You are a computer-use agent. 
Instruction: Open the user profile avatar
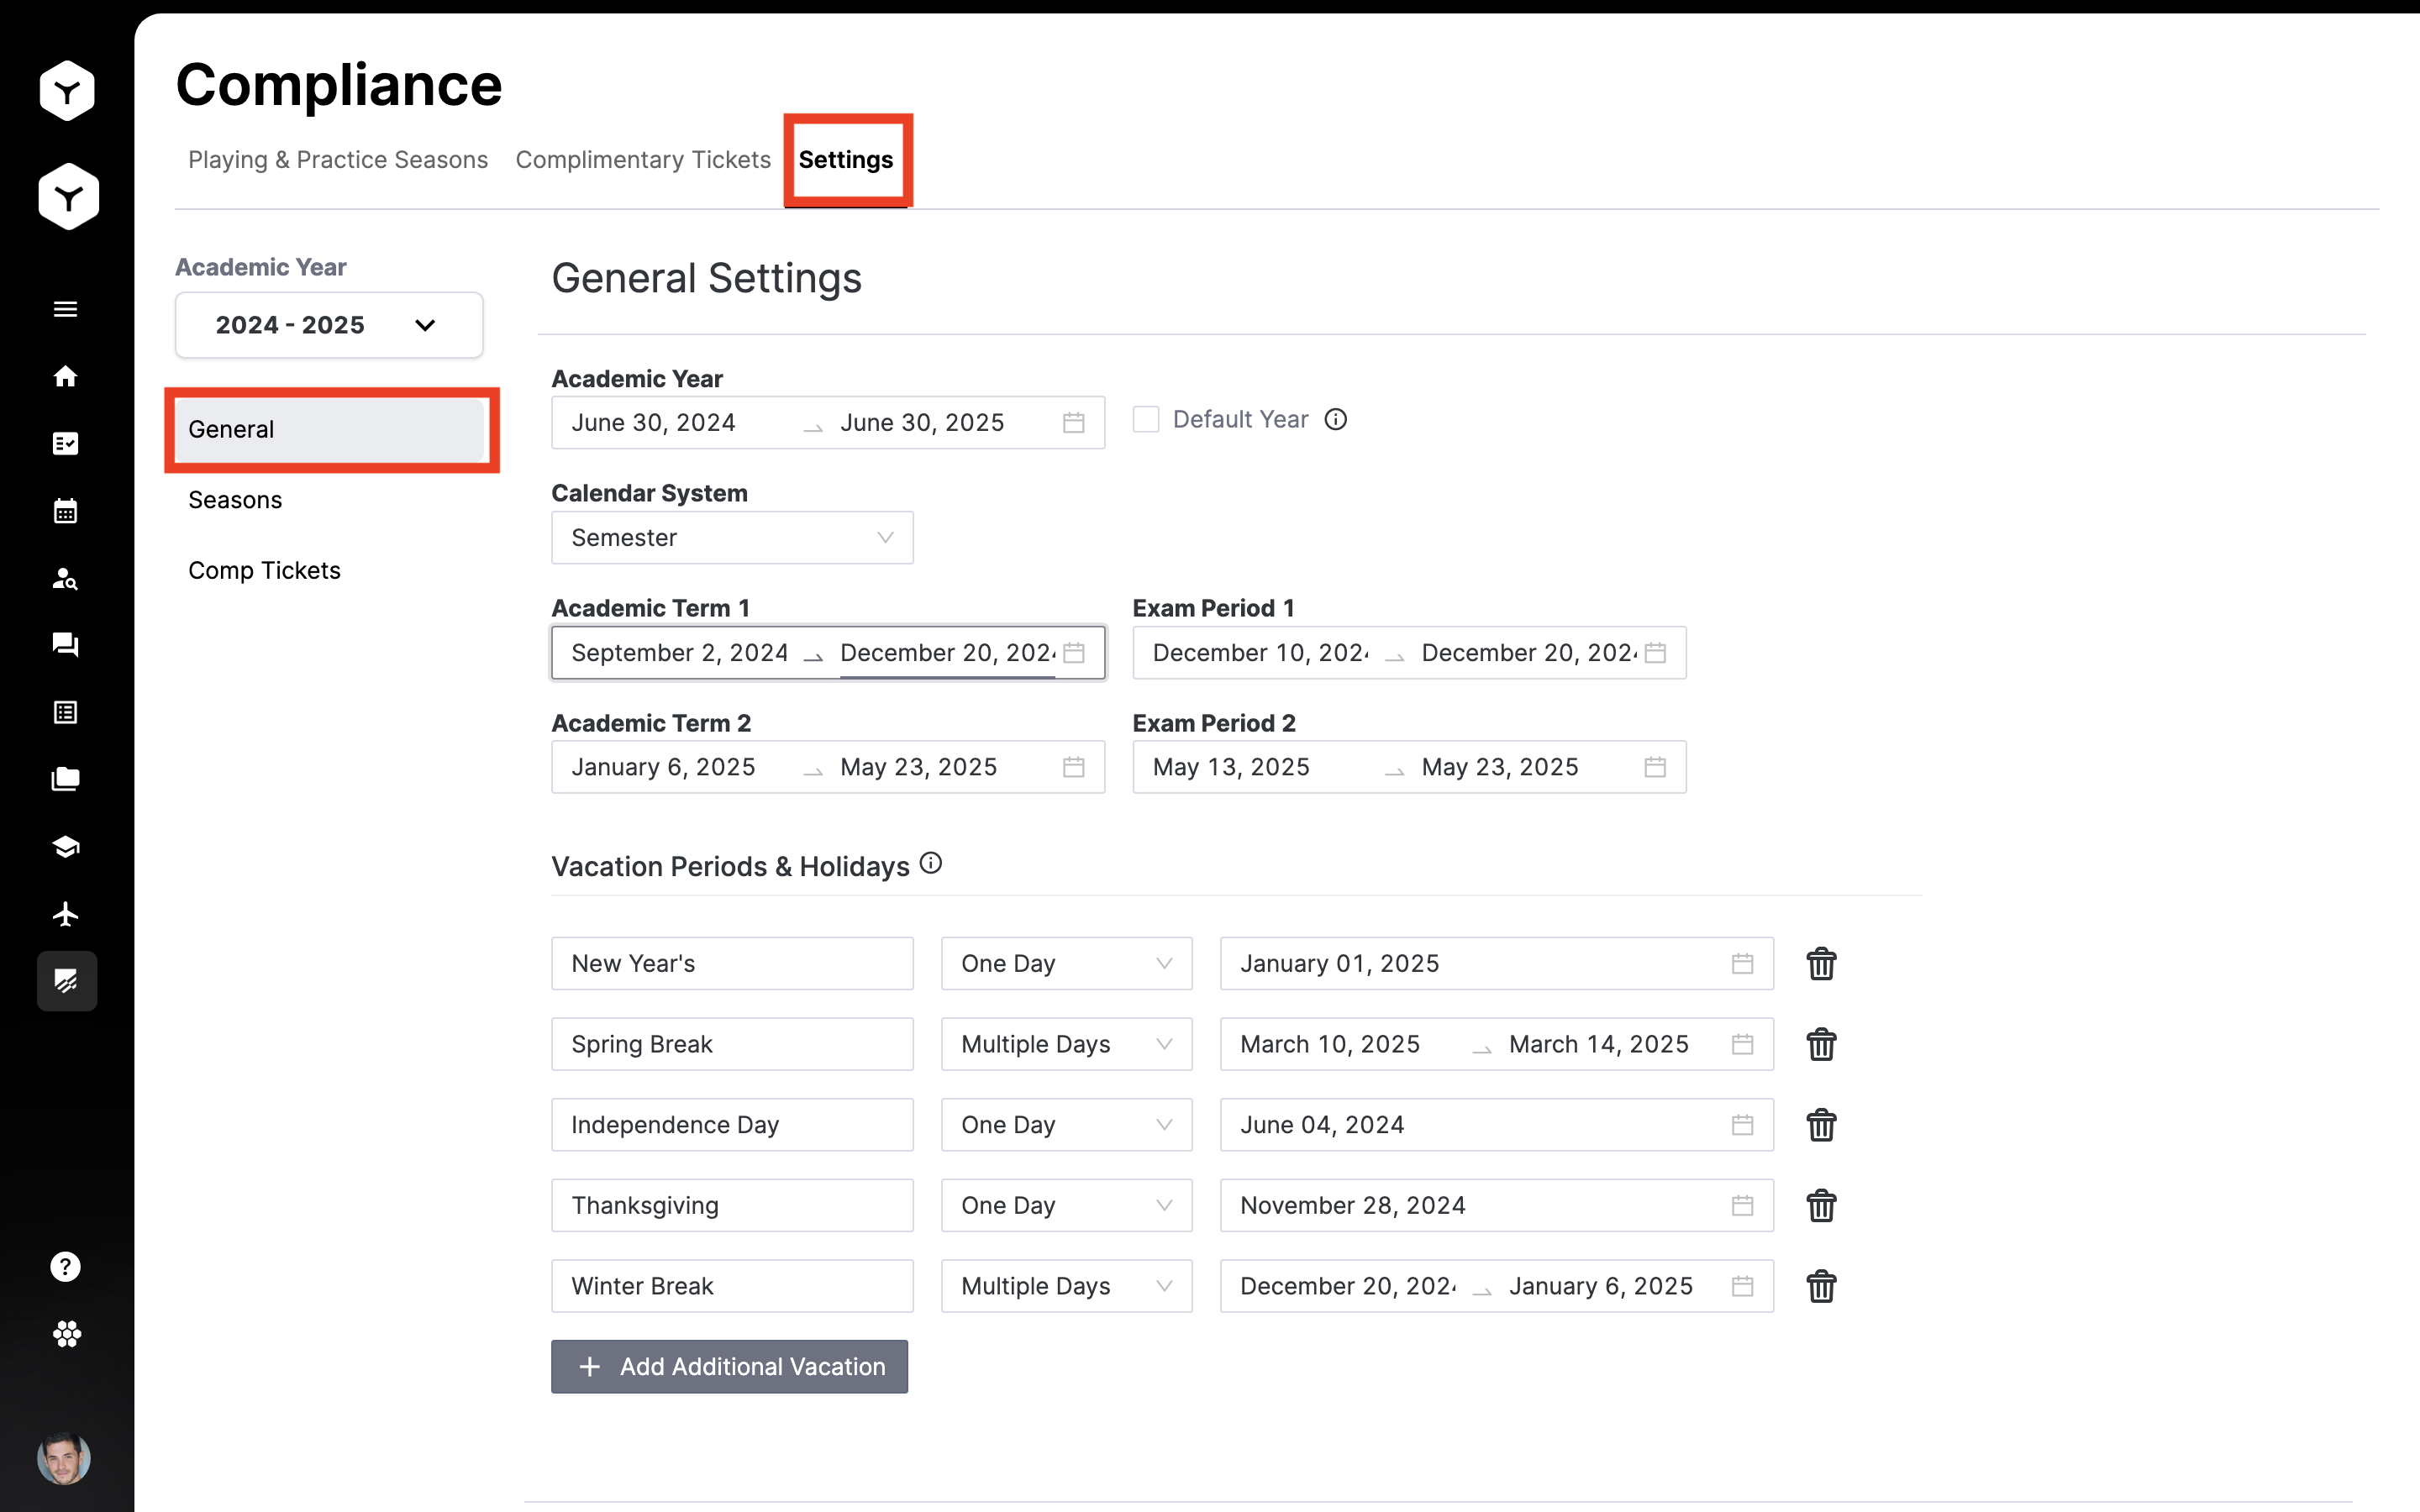point(64,1458)
